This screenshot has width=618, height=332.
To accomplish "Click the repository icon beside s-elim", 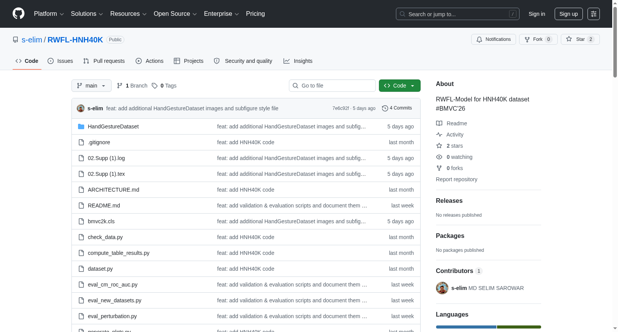I will coord(15,40).
